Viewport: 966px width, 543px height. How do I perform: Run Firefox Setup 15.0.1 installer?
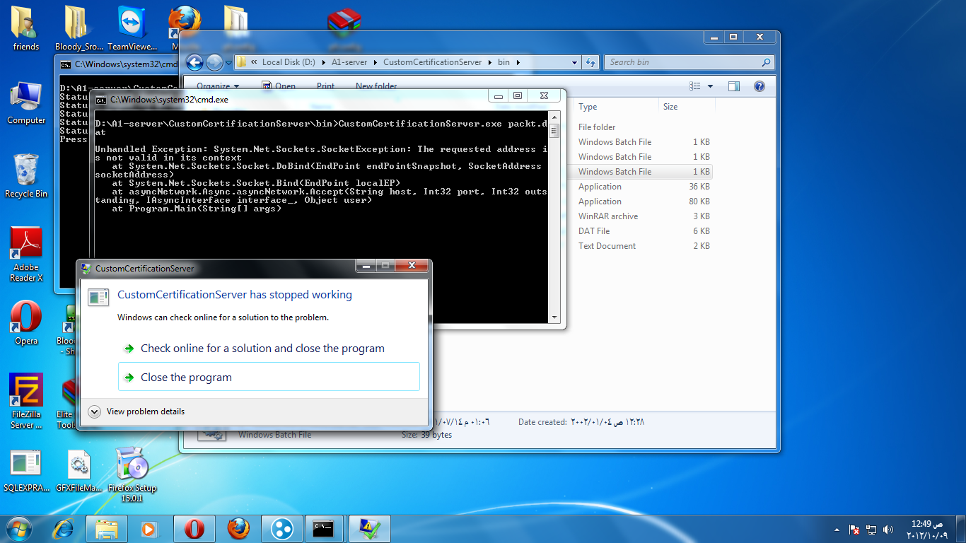tap(132, 475)
